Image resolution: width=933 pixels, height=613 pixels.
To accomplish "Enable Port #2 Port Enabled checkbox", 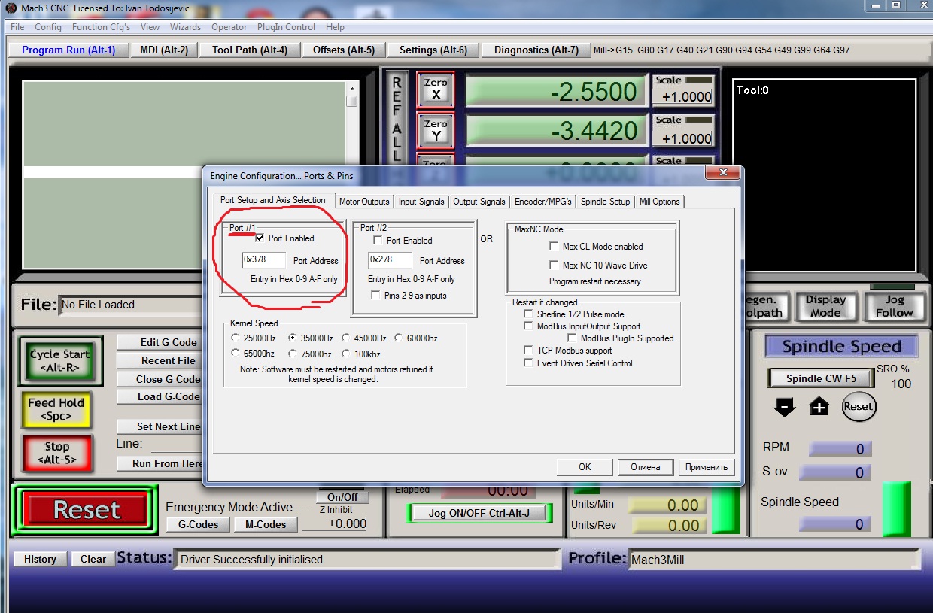I will click(x=378, y=241).
